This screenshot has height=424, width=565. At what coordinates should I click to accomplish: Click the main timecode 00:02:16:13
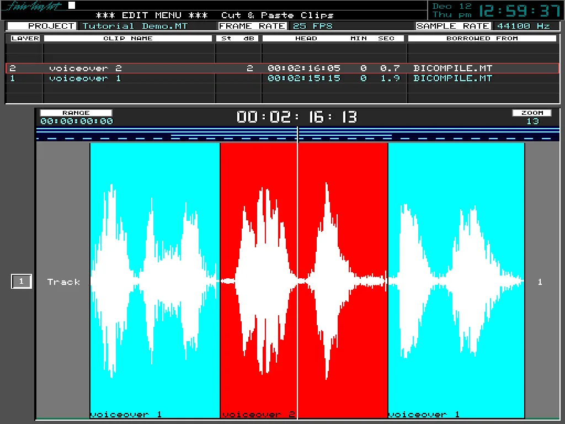(297, 117)
